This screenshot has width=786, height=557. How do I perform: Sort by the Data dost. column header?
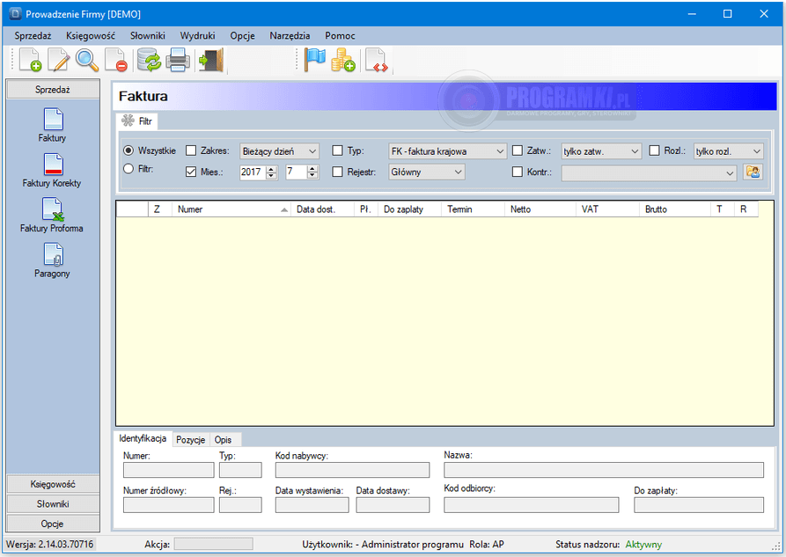322,209
